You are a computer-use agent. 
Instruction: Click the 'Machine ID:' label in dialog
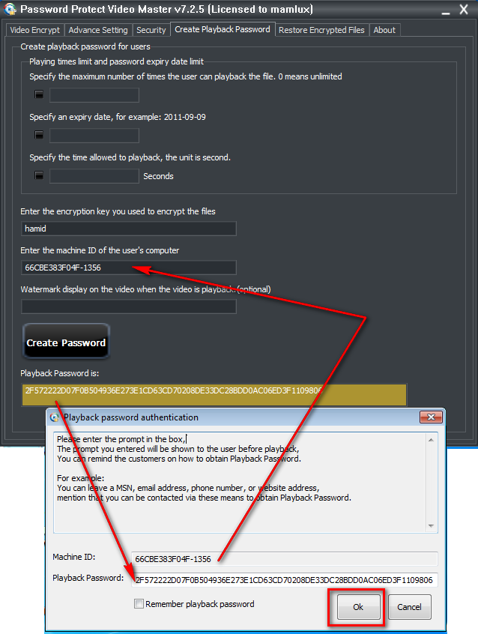click(x=74, y=557)
